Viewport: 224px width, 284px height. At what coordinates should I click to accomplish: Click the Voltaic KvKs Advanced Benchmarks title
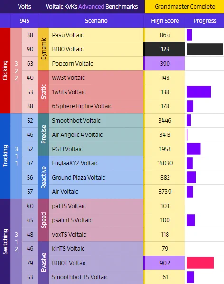pyautogui.click(x=92, y=7)
